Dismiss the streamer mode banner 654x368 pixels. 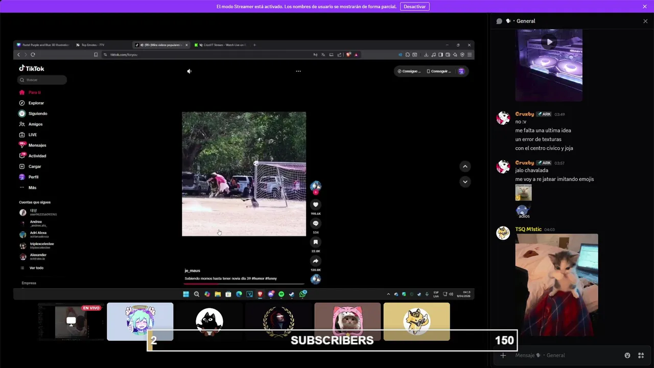click(x=645, y=7)
